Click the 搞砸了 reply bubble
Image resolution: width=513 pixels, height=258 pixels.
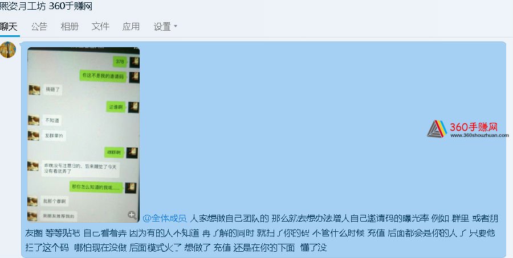coord(52,89)
